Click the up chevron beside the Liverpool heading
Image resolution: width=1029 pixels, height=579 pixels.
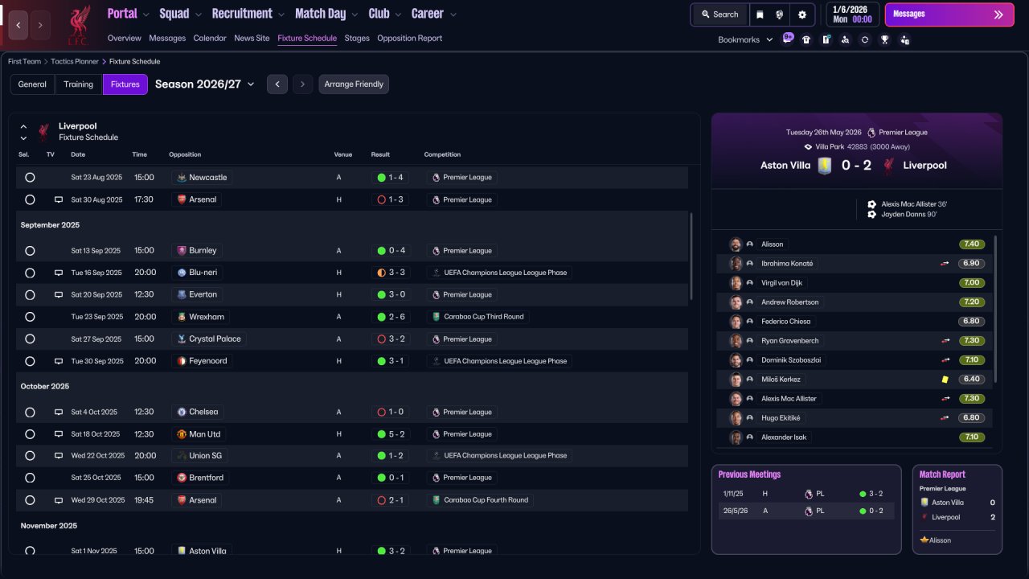coord(23,126)
